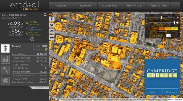Click the transparent opacity circle icon

(147, 23)
